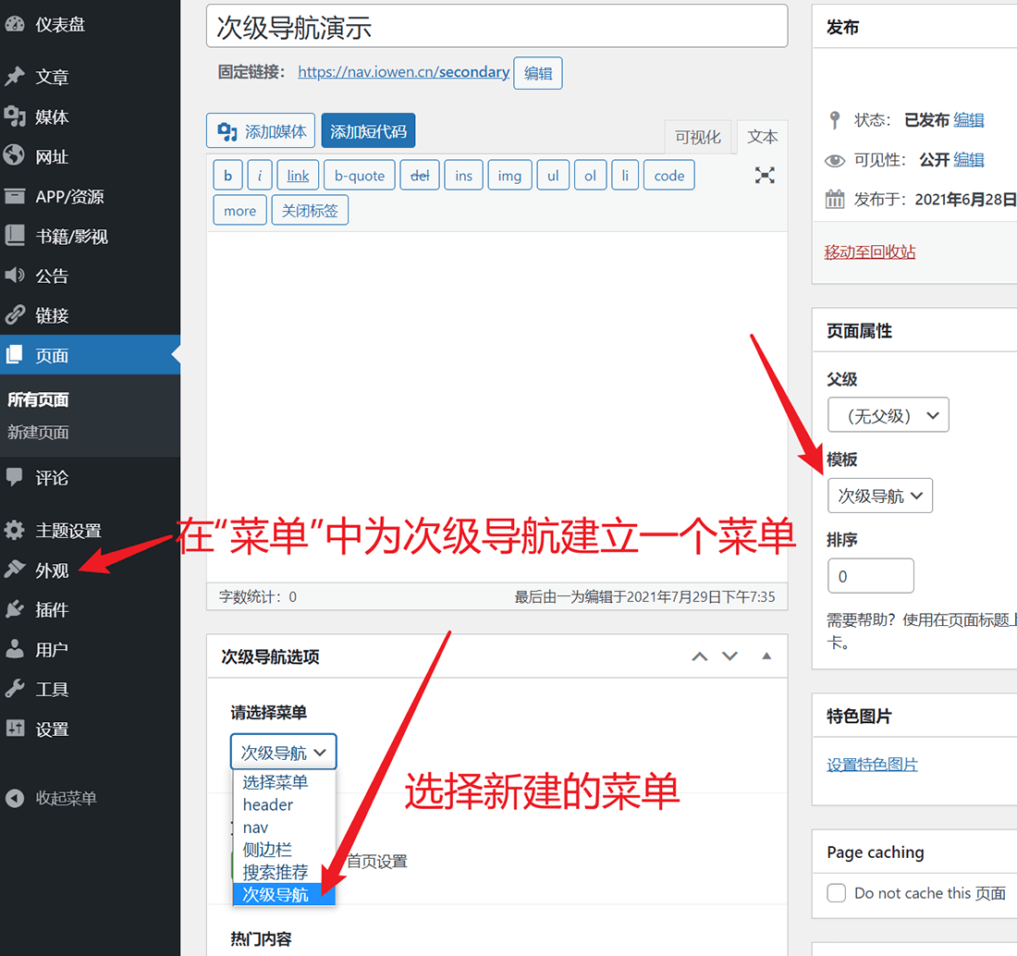Edit the 可见性 公开 link
This screenshot has height=956, width=1017.
[x=969, y=160]
